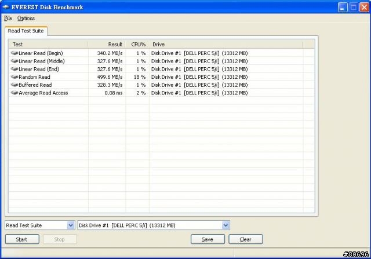This screenshot has height=259, width=371.
Task: Close the EVEREST Disk Benchmark window
Action: (364, 7)
